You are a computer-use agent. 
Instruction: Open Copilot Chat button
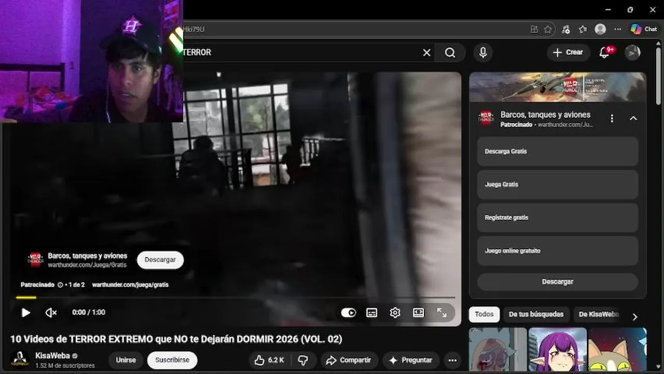(644, 30)
